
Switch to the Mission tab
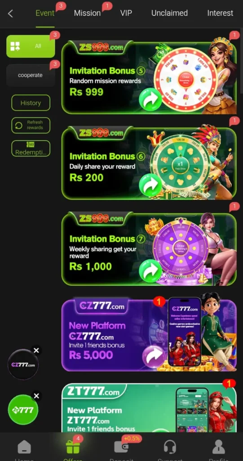(x=87, y=13)
